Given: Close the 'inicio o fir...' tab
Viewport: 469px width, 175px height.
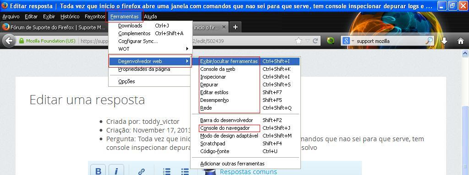Looking at the screenshot, I should click(x=224, y=27).
